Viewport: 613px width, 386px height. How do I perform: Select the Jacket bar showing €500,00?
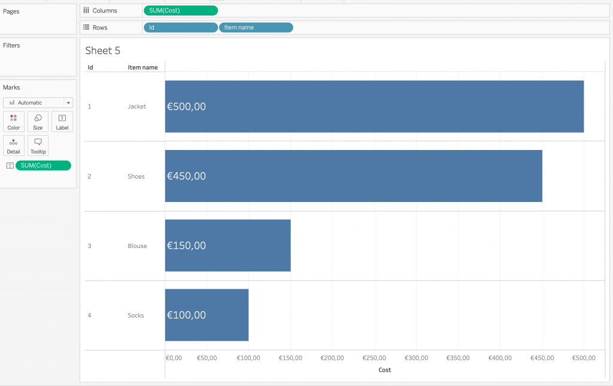pos(374,106)
